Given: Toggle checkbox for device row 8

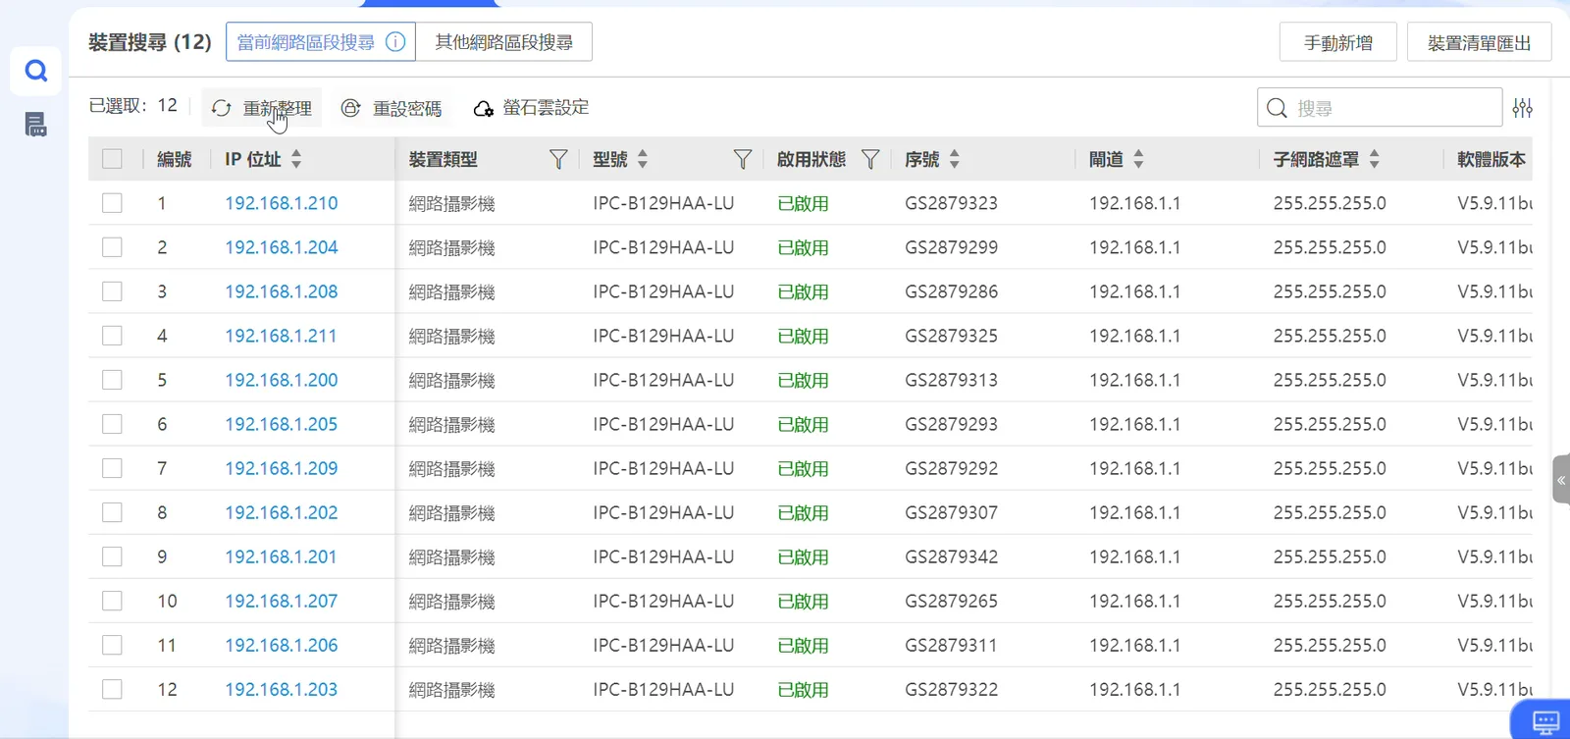Looking at the screenshot, I should [112, 512].
